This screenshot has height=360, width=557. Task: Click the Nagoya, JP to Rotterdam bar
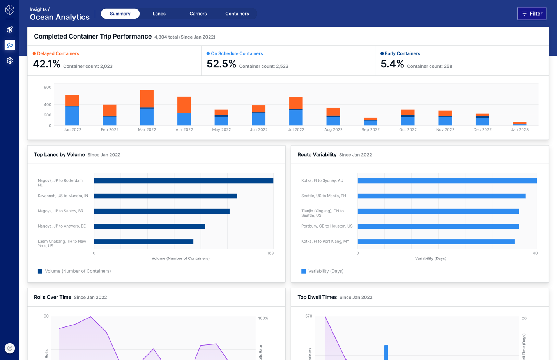point(184,181)
